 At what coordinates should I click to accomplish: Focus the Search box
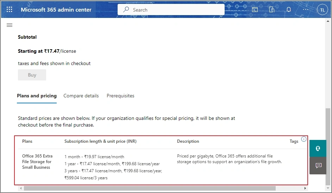tap(171, 10)
